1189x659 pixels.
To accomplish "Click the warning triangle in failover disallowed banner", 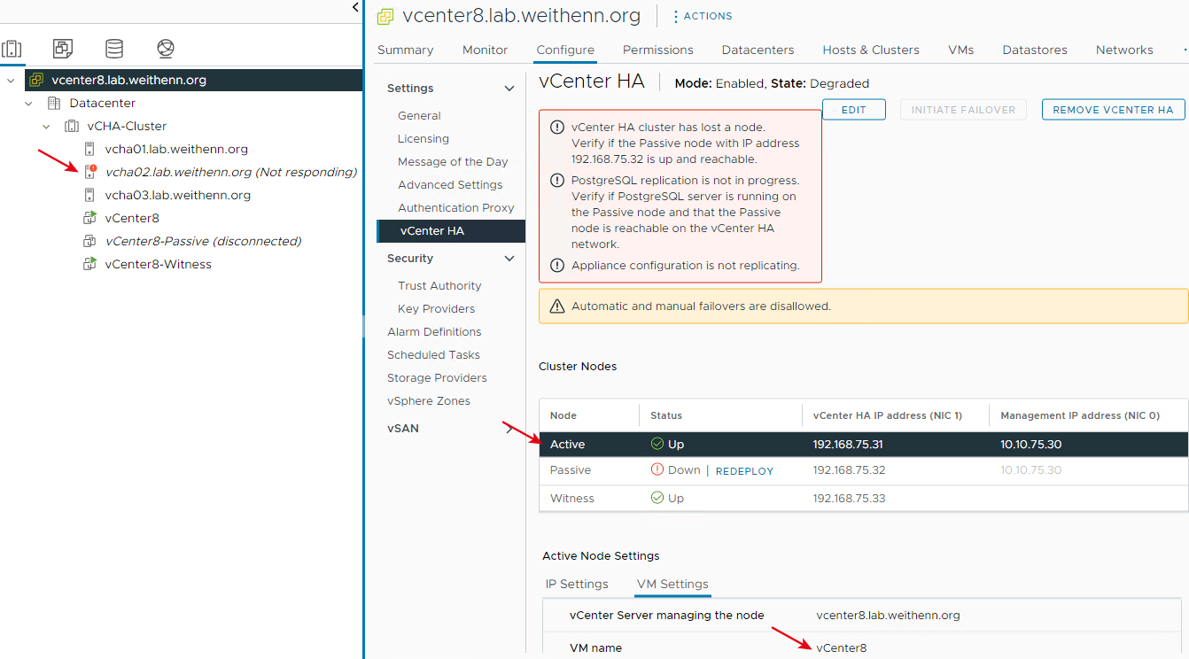I will (557, 306).
